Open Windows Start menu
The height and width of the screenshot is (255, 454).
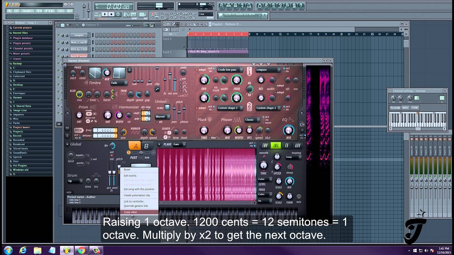[8, 250]
